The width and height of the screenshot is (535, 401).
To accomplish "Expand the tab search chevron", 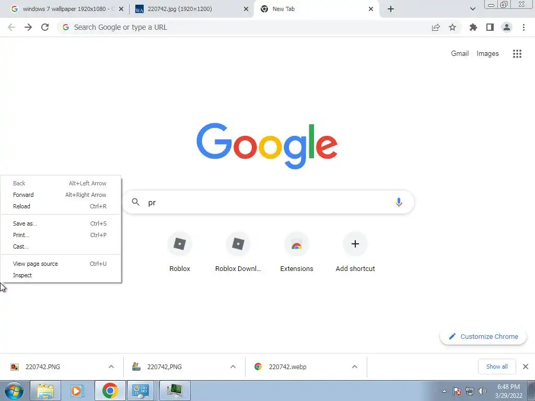I will pyautogui.click(x=472, y=9).
